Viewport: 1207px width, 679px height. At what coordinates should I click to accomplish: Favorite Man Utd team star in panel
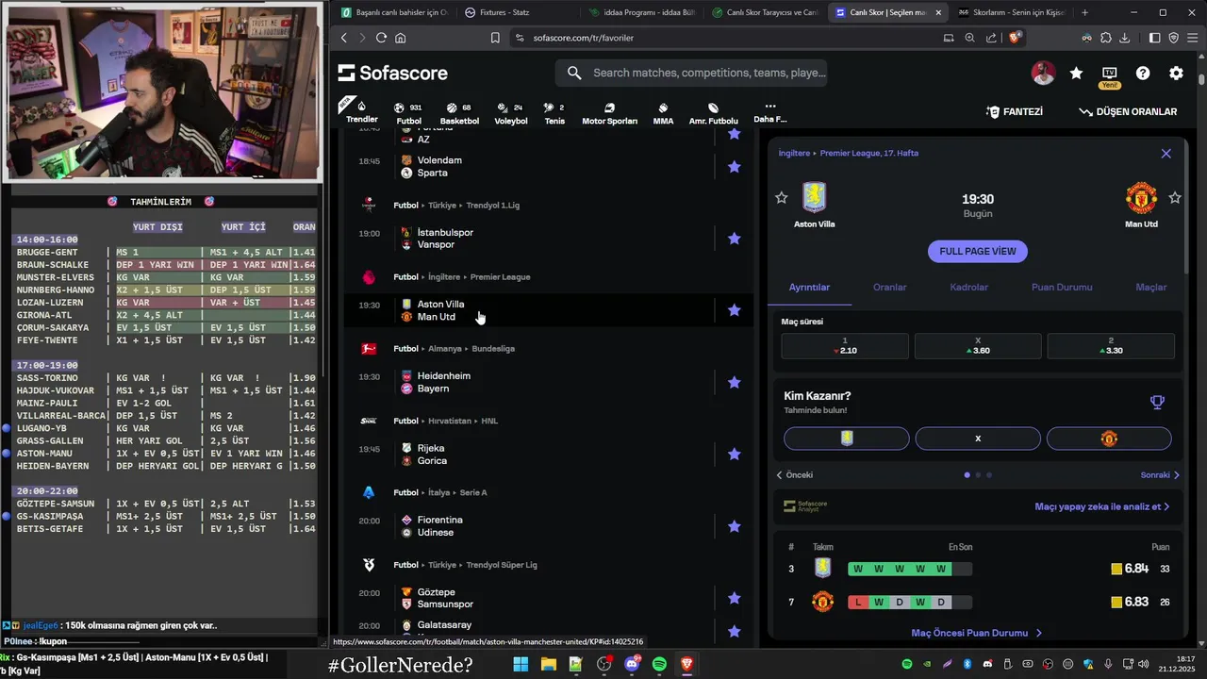point(1175,197)
